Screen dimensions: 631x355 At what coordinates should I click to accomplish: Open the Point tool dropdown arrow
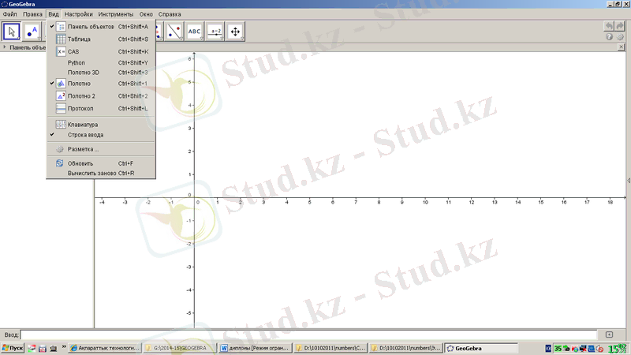pyautogui.click(x=39, y=39)
